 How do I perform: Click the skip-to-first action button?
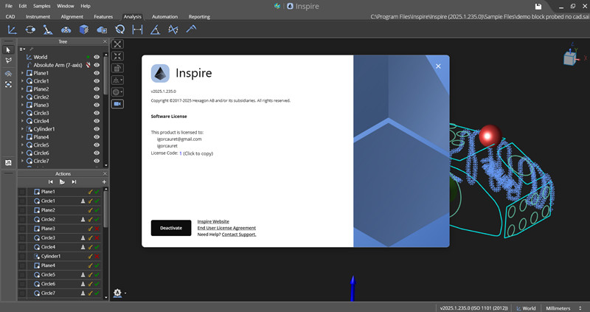50,182
